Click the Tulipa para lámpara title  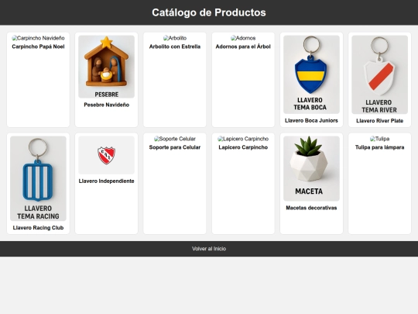(x=379, y=147)
